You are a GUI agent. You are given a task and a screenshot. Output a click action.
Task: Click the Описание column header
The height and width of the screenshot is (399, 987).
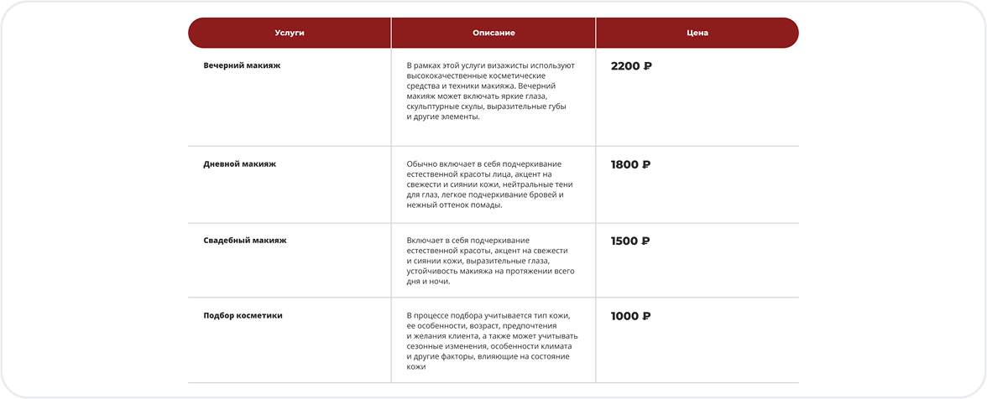click(x=493, y=33)
